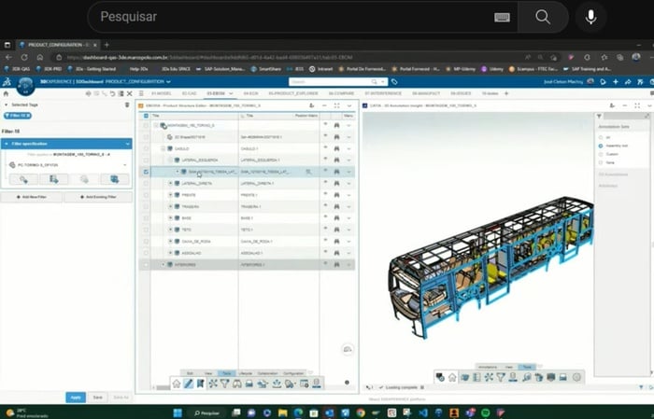
Task: Select the None annotation set radio
Action: [x=601, y=162]
